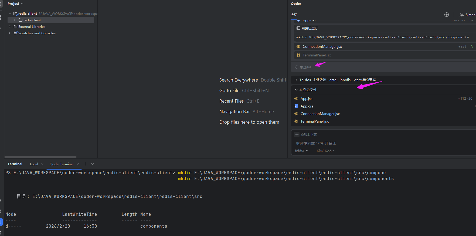Switch to the QoderTerminal tab

61,164
